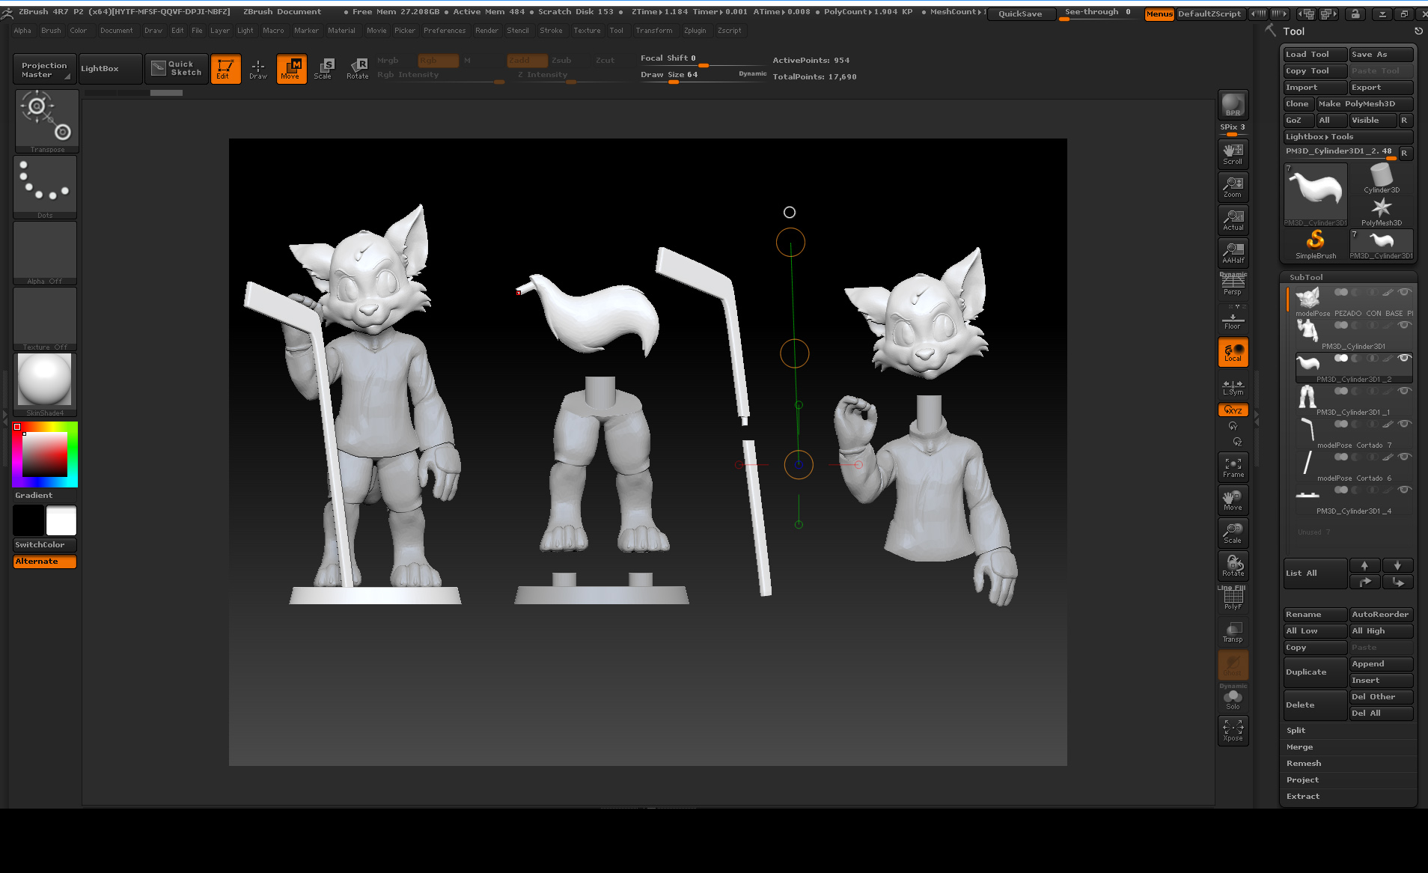
Task: Click the Frame icon in right shelf
Action: coord(1233,467)
